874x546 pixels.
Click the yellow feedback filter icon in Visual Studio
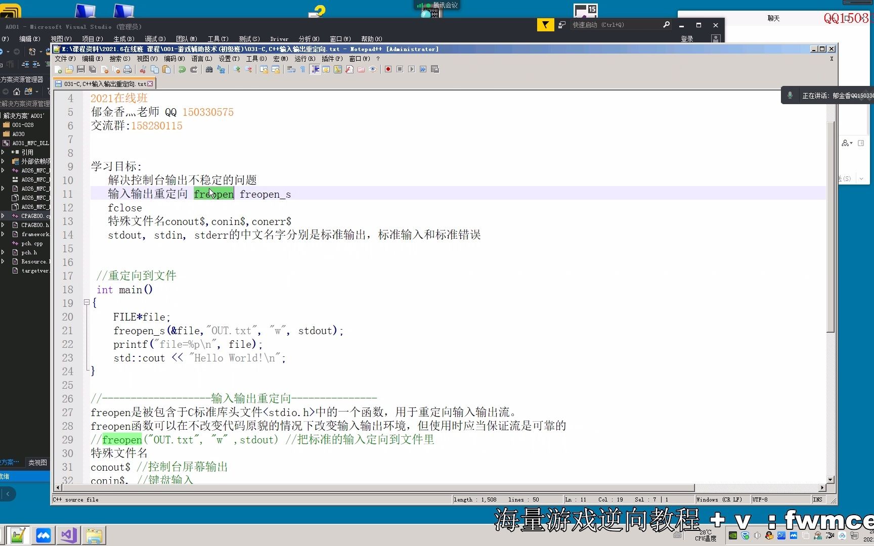[x=545, y=25]
